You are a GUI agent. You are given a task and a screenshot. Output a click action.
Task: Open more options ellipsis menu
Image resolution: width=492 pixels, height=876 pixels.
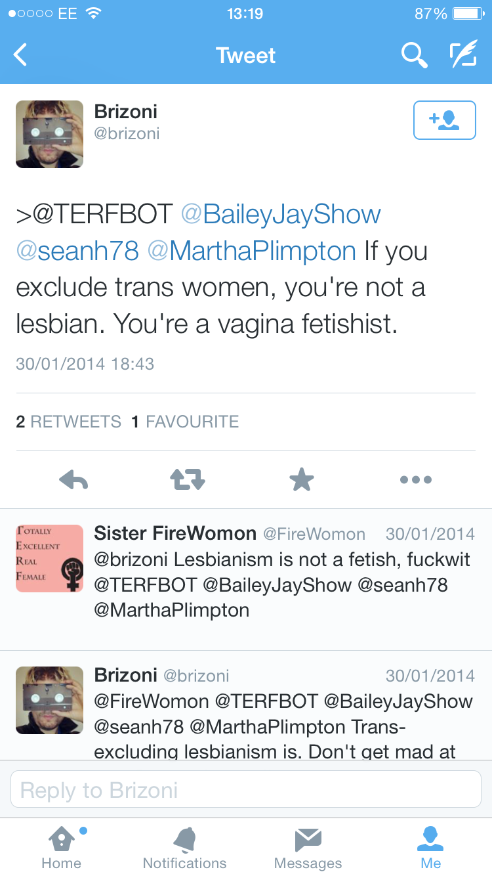[416, 480]
